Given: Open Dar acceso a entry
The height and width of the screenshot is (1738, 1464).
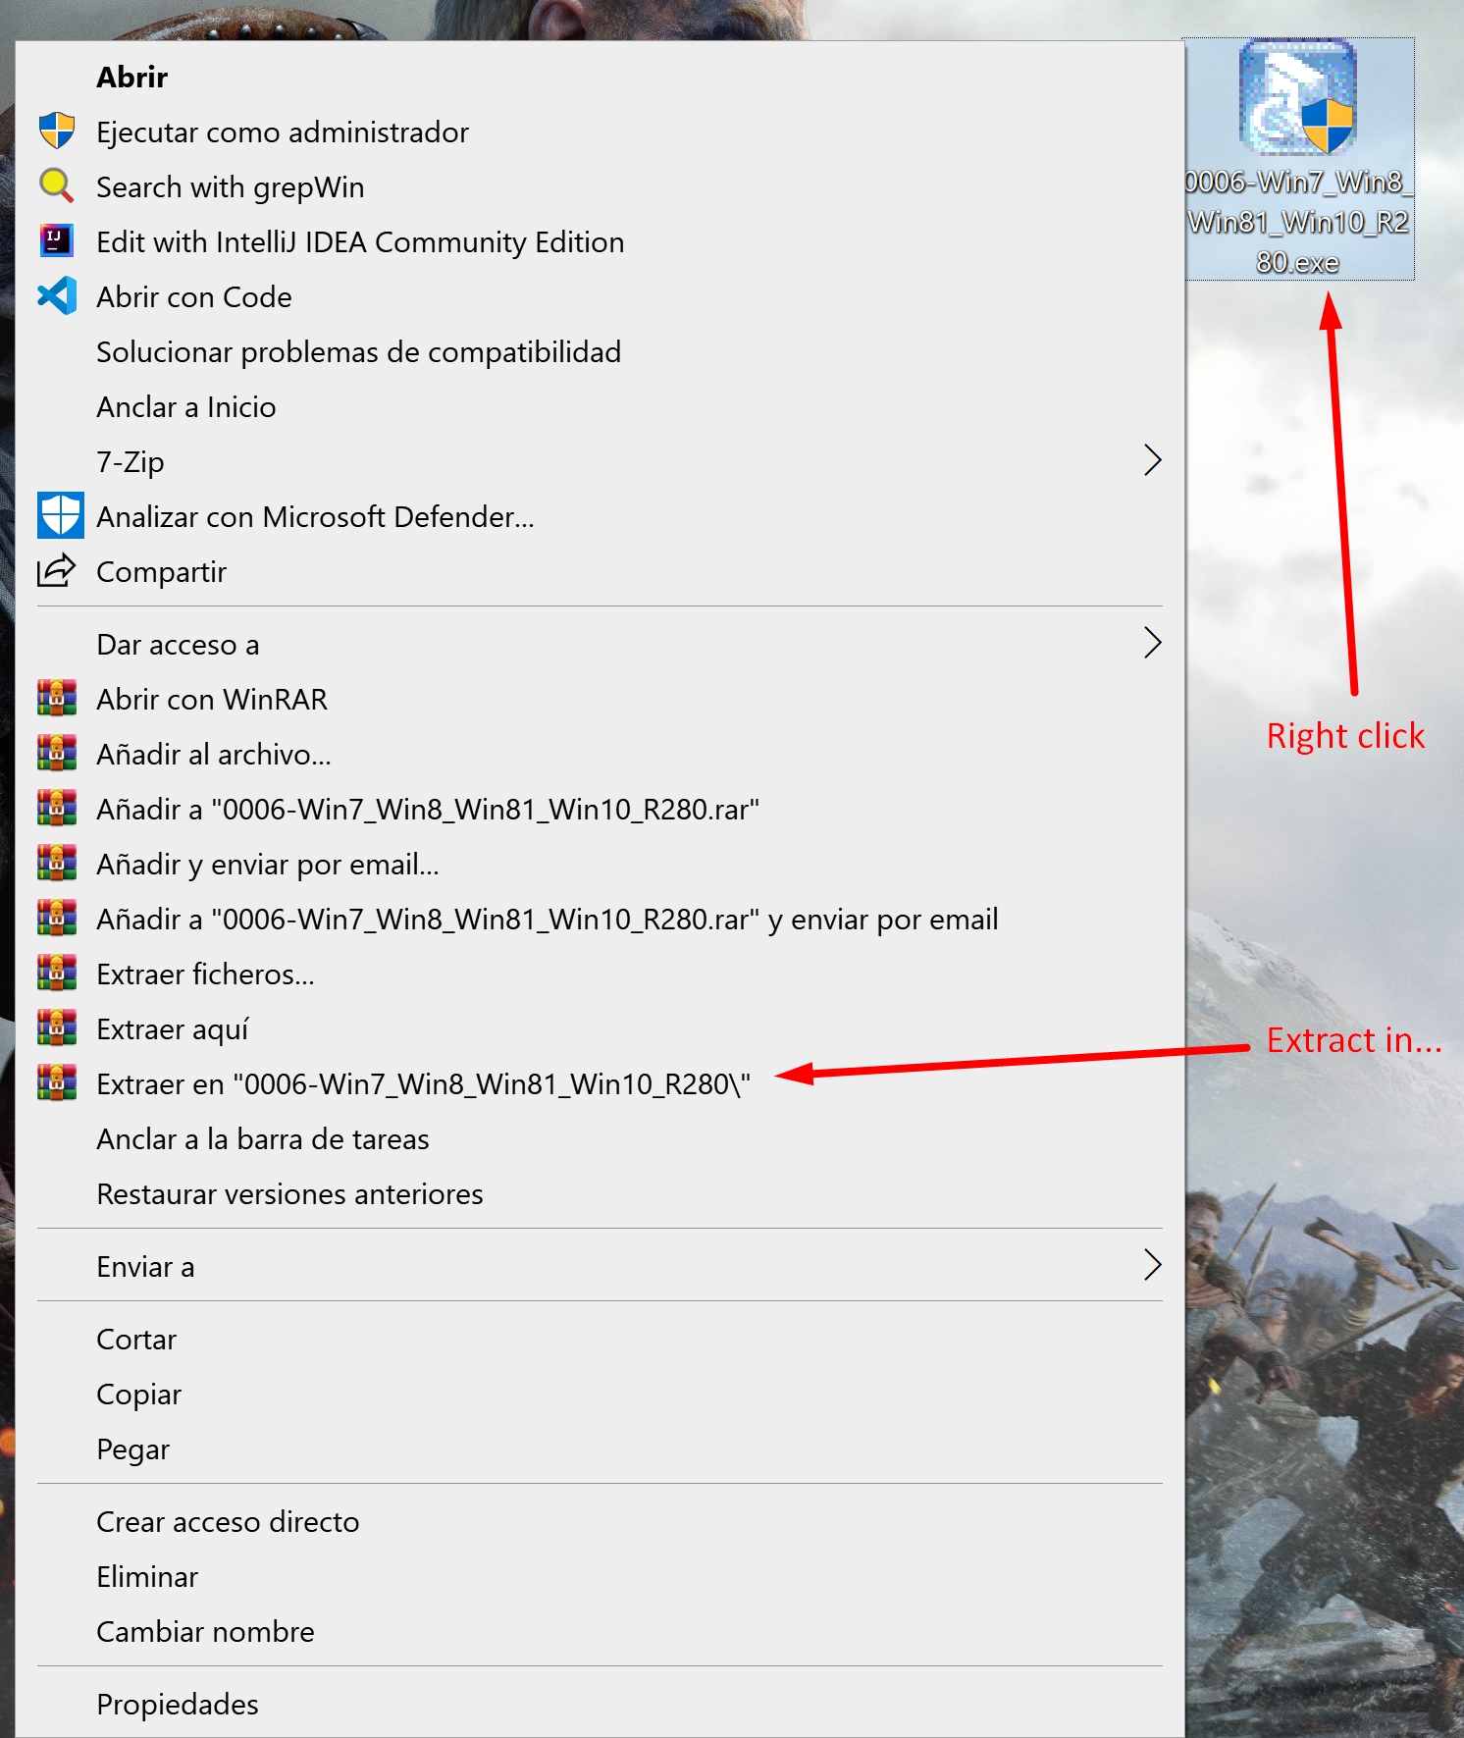Looking at the screenshot, I should pyautogui.click(x=600, y=644).
